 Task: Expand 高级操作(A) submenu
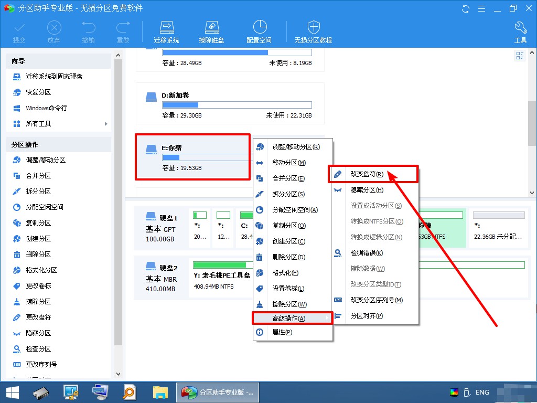293,319
